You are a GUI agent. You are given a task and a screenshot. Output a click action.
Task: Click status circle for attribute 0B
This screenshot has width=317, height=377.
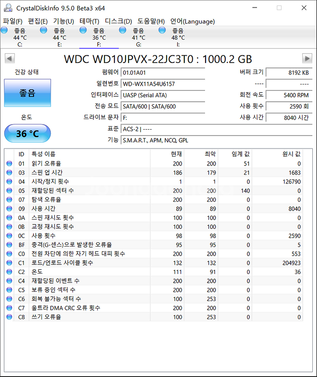[9, 226]
